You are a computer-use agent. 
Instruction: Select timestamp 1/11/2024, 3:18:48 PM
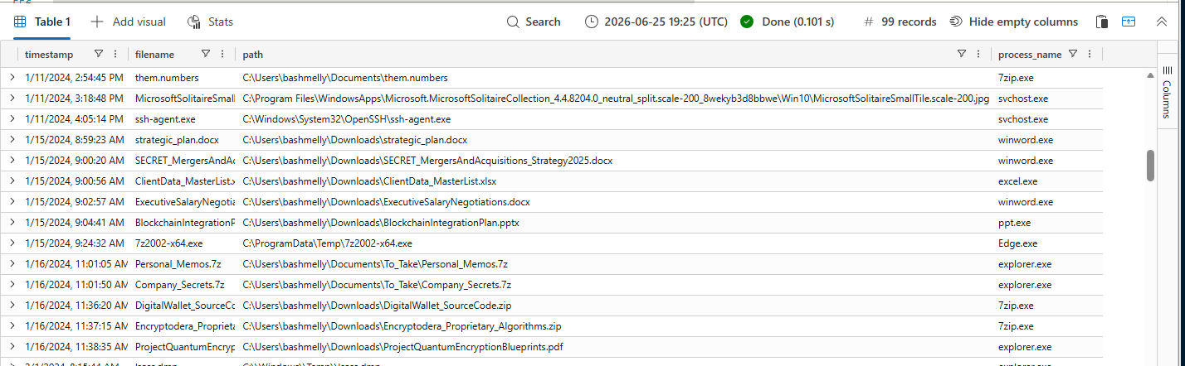[76, 99]
